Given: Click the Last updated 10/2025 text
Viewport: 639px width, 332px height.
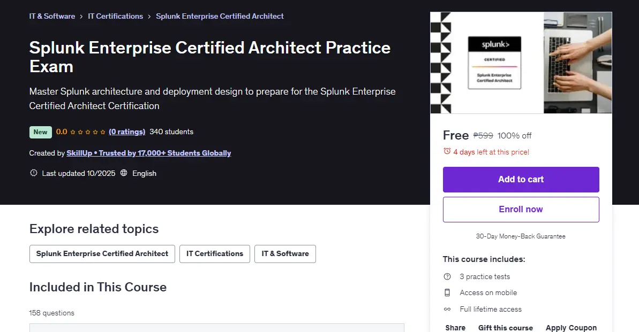Looking at the screenshot, I should coord(79,173).
